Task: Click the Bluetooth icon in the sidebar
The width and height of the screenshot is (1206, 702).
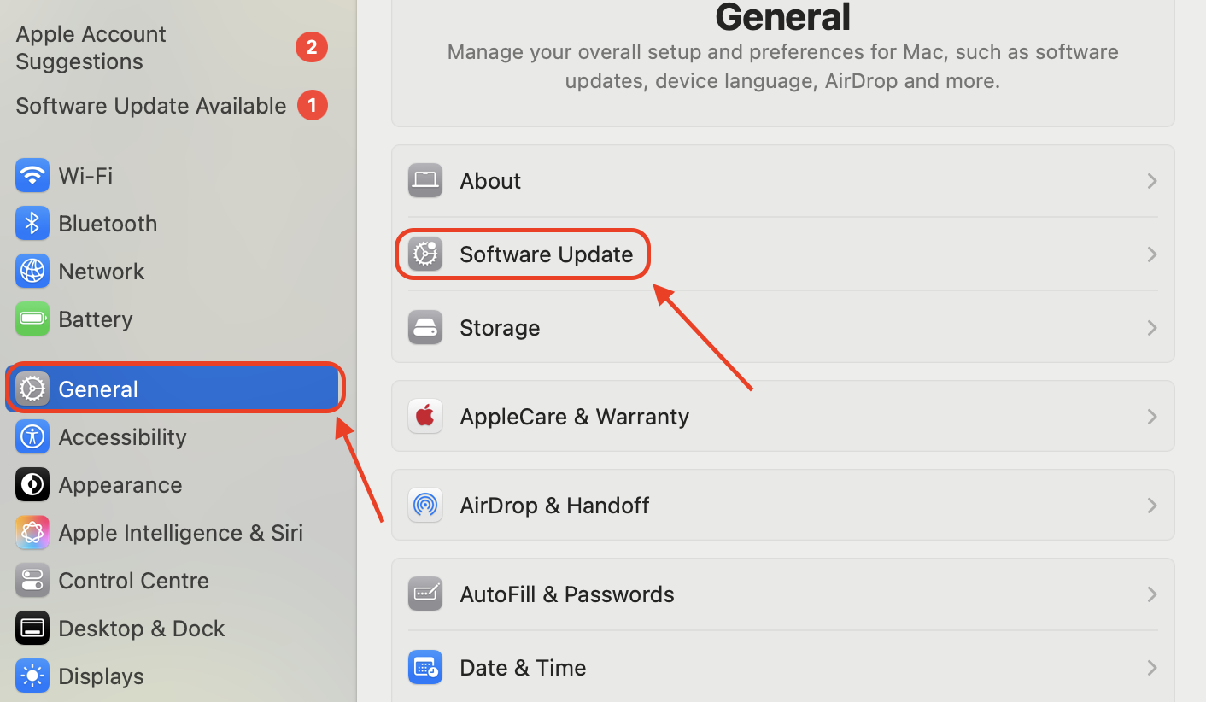Action: coord(32,223)
